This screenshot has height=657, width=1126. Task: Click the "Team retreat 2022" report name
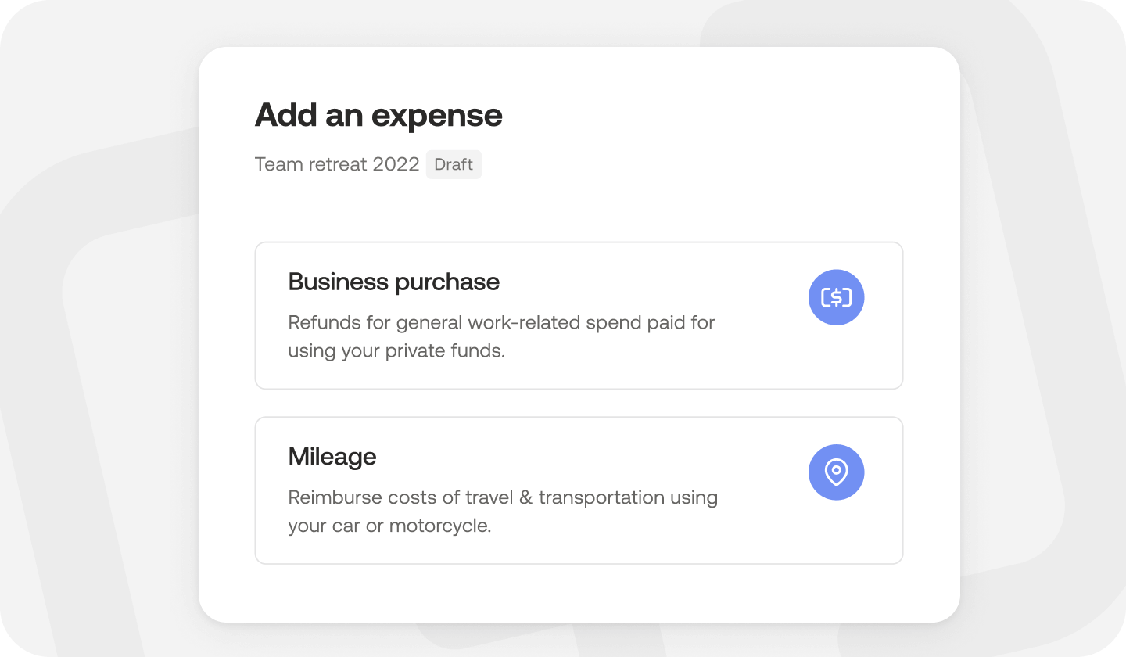pyautogui.click(x=337, y=165)
